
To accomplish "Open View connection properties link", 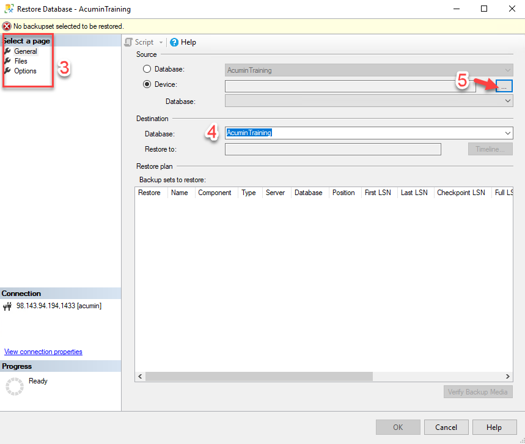I will 43,352.
